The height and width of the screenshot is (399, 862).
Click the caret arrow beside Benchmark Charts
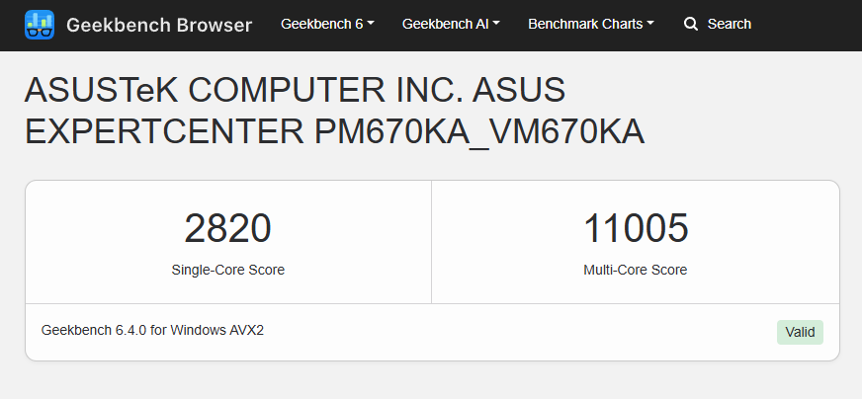click(x=650, y=24)
